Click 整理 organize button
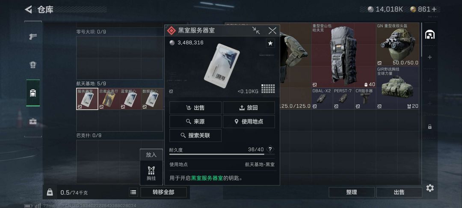The image size is (462, 208). click(x=352, y=193)
